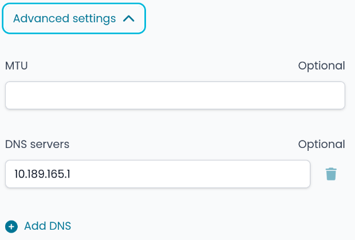Remove the DNS server using the bin icon
This screenshot has height=240, width=355.
(331, 174)
